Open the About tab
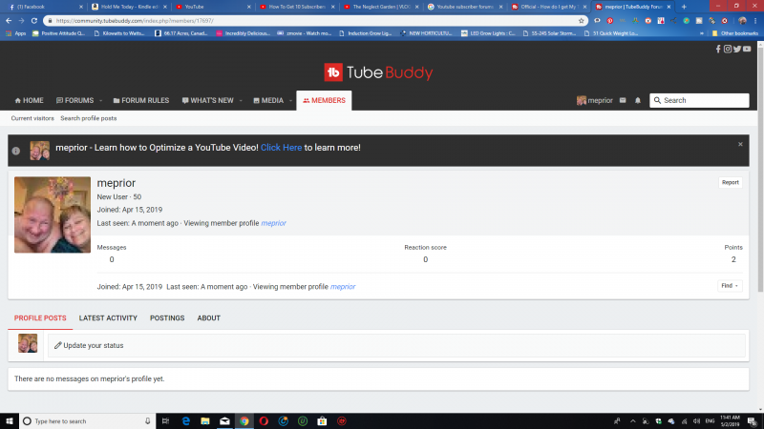764x429 pixels. [x=208, y=318]
